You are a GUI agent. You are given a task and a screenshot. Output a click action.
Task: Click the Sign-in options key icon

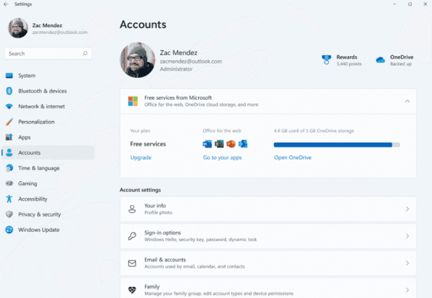tap(132, 236)
